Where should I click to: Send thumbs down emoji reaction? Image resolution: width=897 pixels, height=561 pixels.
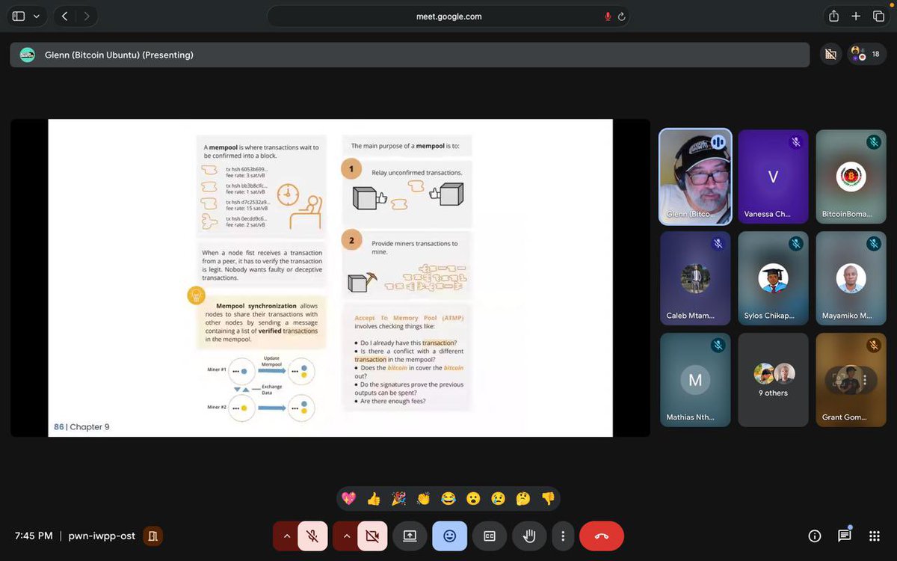point(548,498)
